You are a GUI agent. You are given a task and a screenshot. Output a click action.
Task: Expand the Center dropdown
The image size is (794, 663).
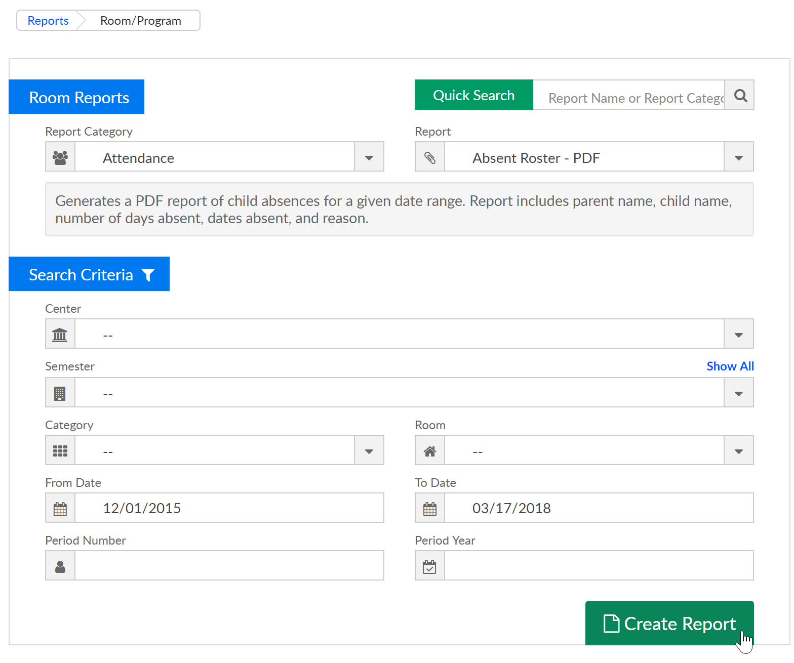tap(739, 335)
